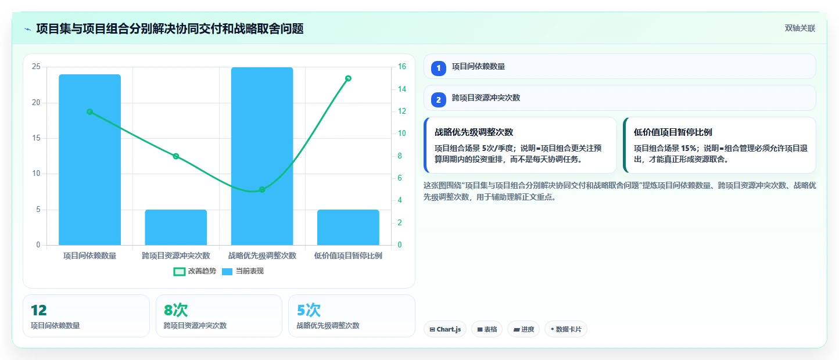This screenshot has height=360, width=839.
Task: Click the trend line point above 项目间依赖数量
Action: pos(89,111)
